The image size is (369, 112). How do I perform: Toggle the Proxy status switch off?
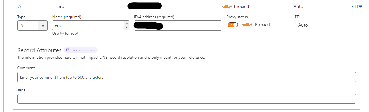tap(233, 25)
